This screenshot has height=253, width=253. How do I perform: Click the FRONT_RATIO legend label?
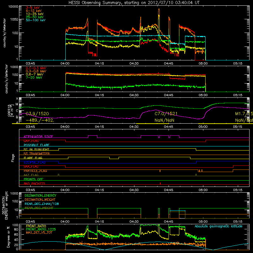click(36, 226)
